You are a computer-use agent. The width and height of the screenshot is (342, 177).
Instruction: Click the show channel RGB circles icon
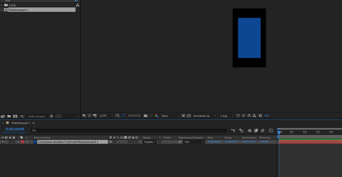[x=156, y=116]
